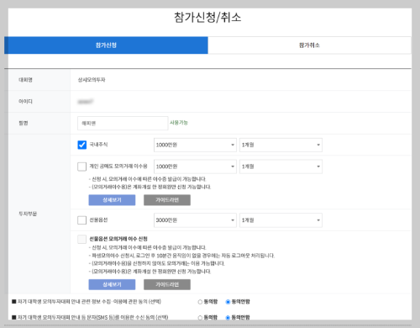
Task: Open the 국내주식 amount dropdown (1000만원)
Action: (x=195, y=145)
